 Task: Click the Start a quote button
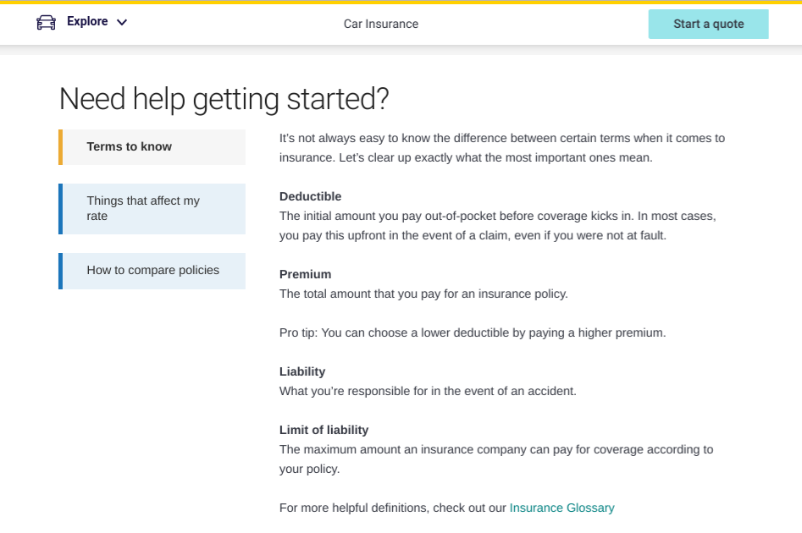pos(708,24)
